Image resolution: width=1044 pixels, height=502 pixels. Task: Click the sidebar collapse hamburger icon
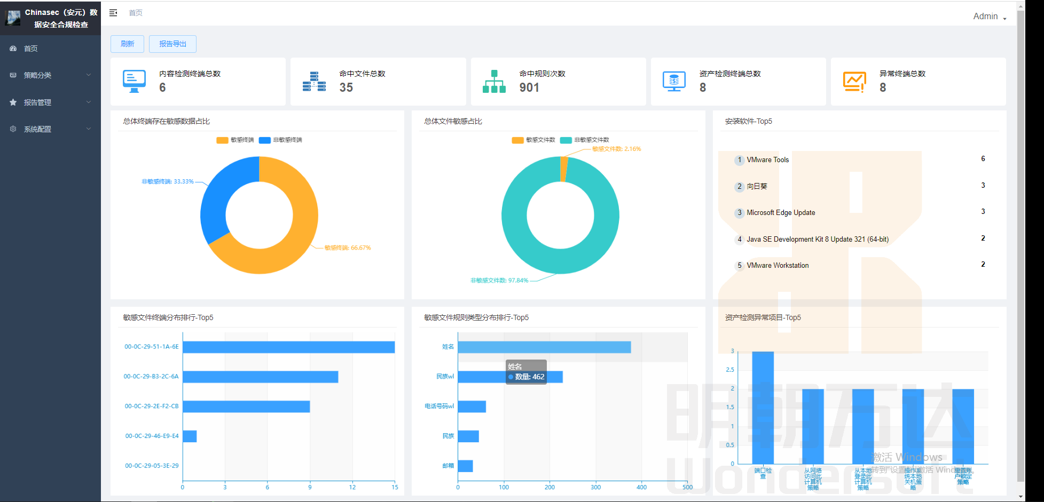click(x=113, y=13)
